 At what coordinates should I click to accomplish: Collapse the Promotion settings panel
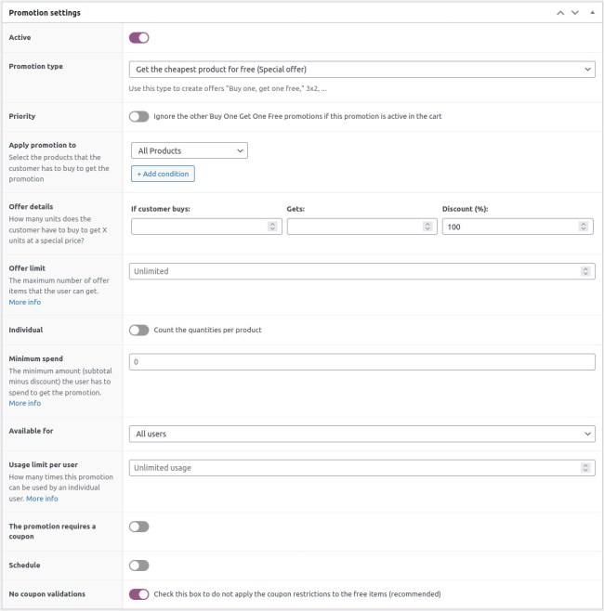[592, 13]
